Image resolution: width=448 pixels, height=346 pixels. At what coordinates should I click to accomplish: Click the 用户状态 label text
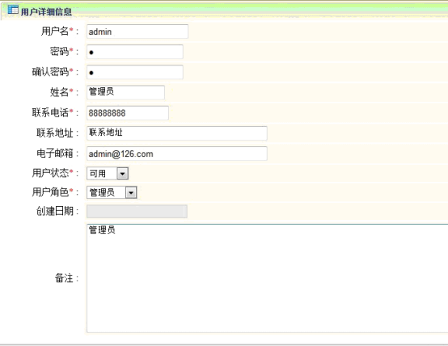pyautogui.click(x=51, y=173)
